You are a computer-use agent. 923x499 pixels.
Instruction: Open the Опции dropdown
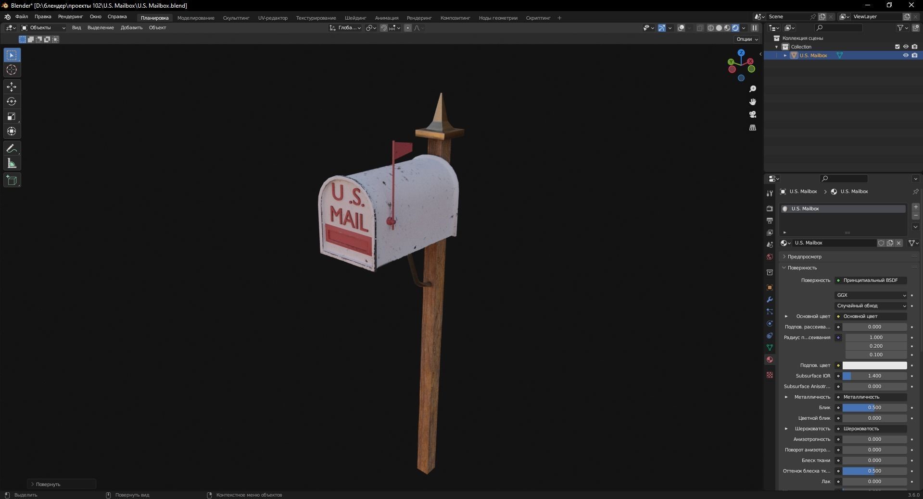pos(747,39)
